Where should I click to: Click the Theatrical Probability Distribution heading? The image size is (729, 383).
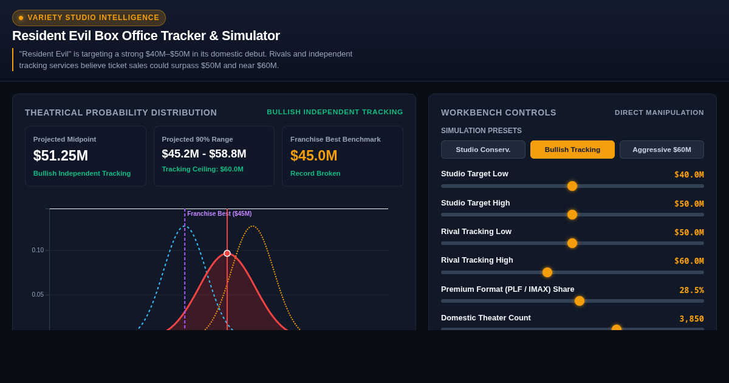[121, 112]
